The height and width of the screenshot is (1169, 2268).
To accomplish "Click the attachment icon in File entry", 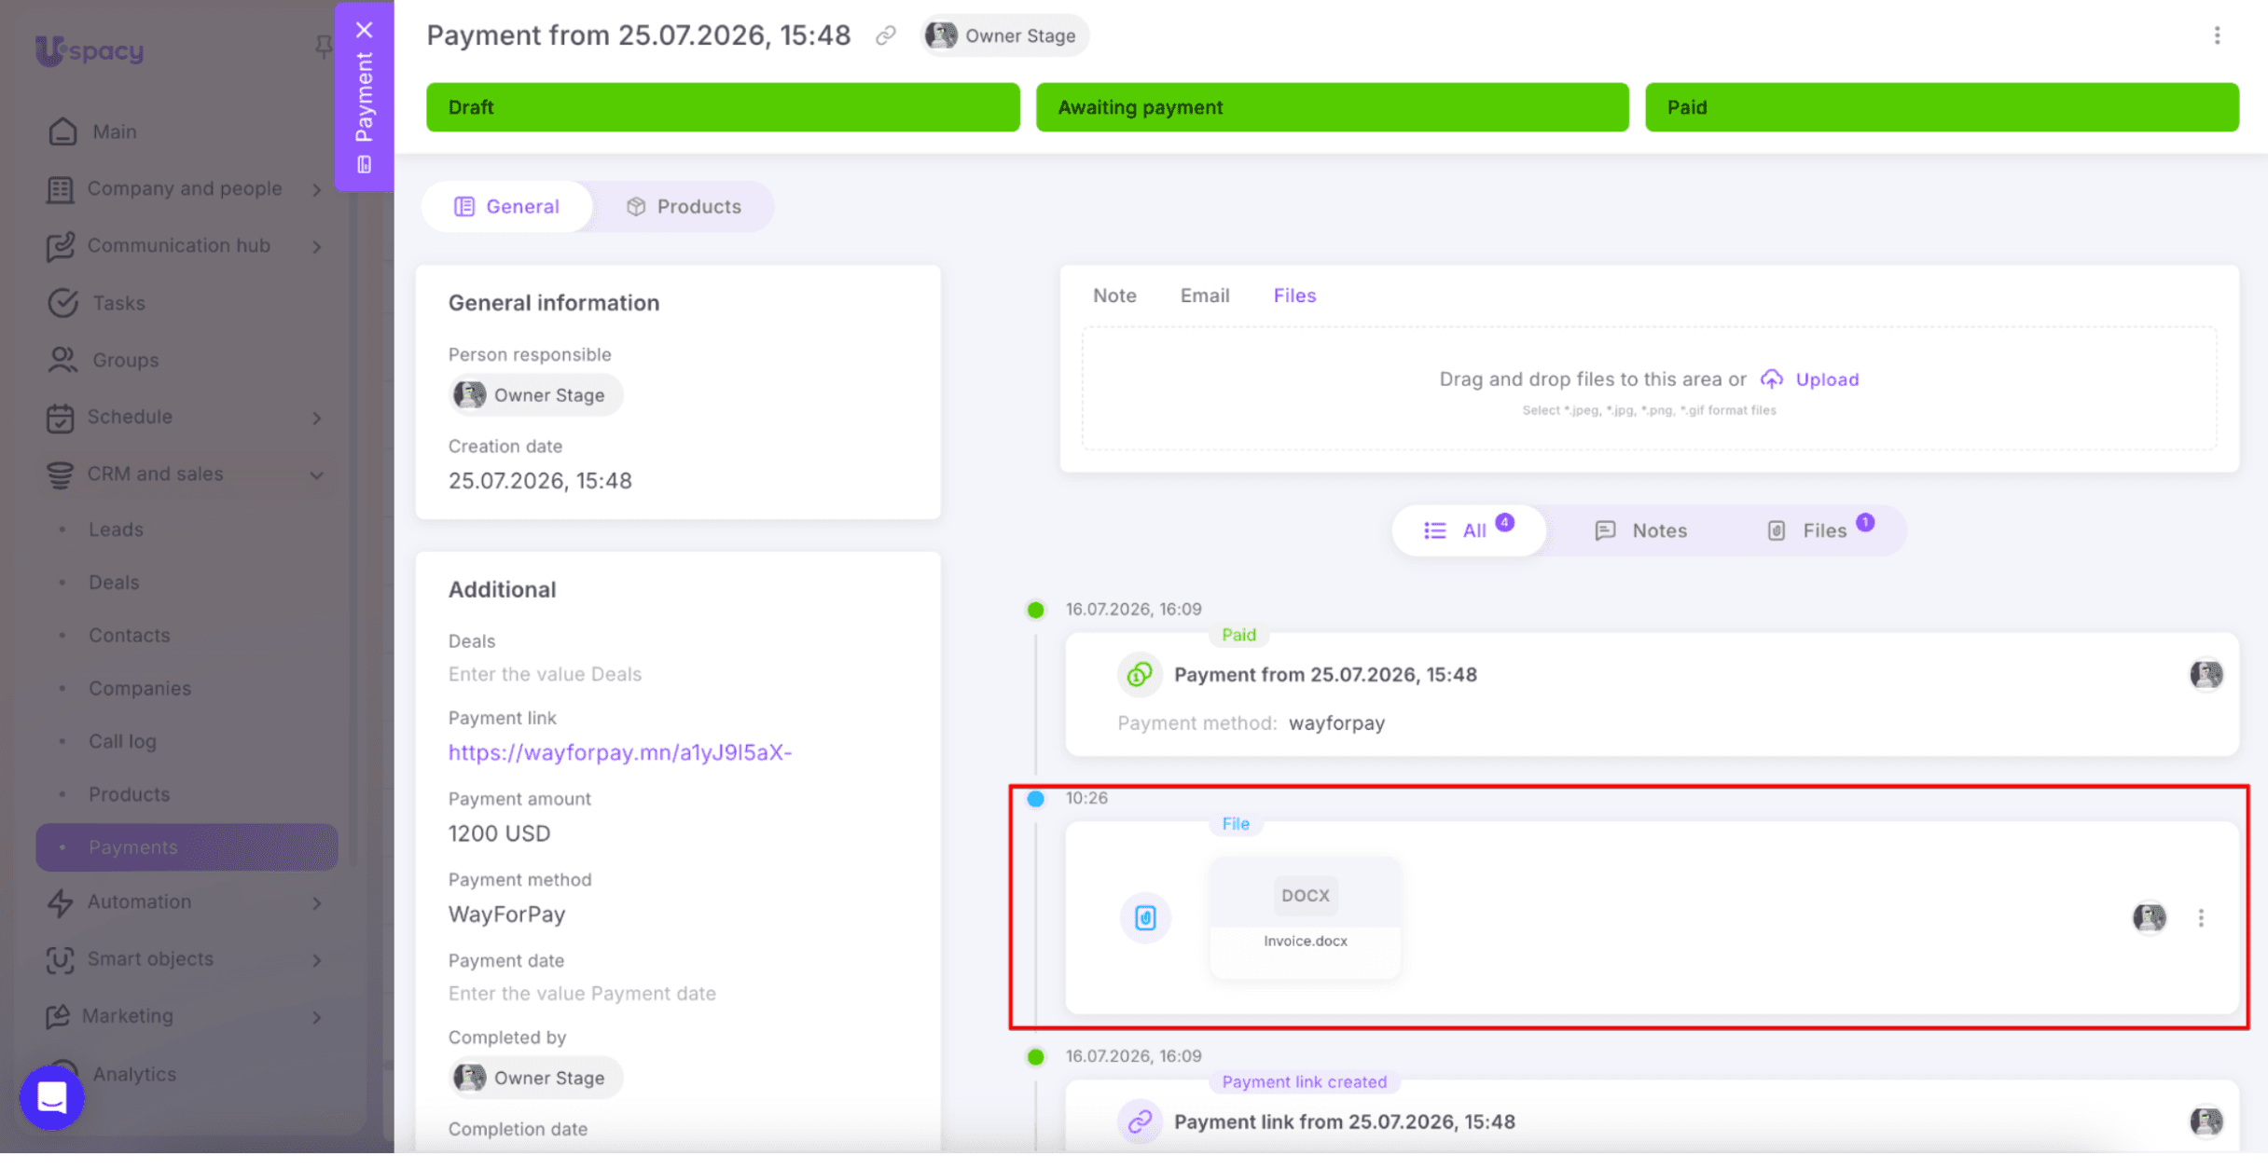I will [x=1145, y=918].
